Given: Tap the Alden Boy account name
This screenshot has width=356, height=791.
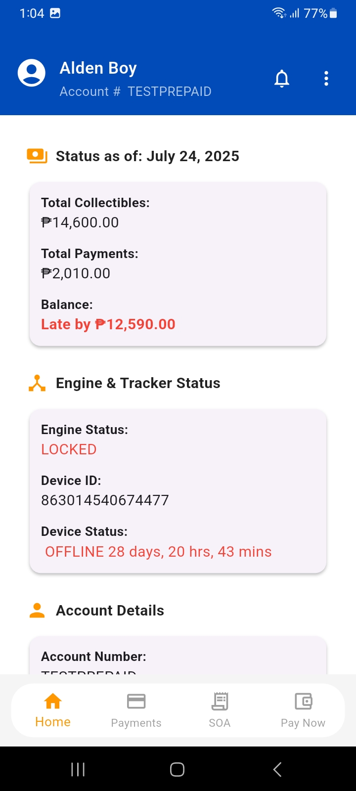Looking at the screenshot, I should point(98,68).
